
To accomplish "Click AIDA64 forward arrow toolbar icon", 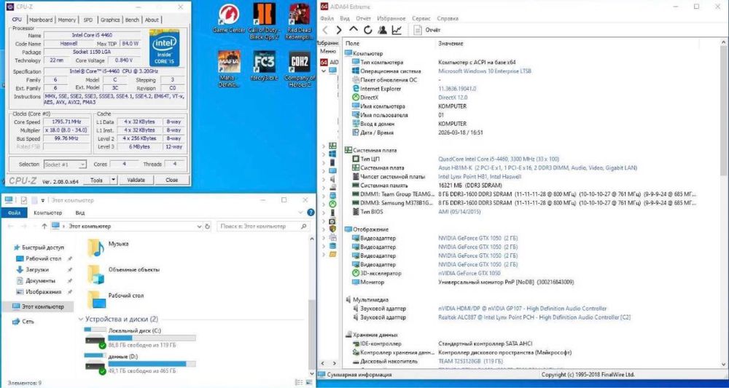I will coord(339,30).
